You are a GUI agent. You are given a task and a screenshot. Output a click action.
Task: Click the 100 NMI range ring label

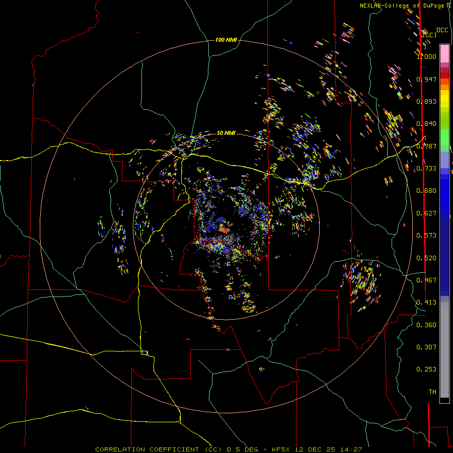[226, 40]
